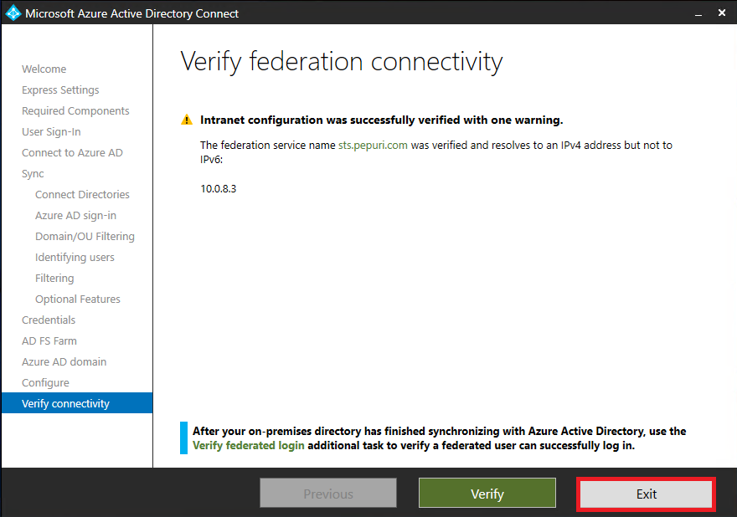Select the AD FS Farm step
Image resolution: width=737 pixels, height=517 pixels.
(49, 341)
